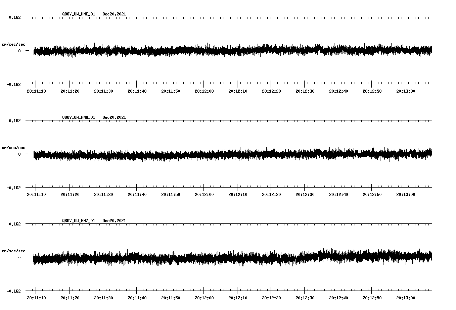This screenshot has height=310, width=456.
Task: Click the 0.162 upper limit on HNZ axis
Action: [15, 224]
